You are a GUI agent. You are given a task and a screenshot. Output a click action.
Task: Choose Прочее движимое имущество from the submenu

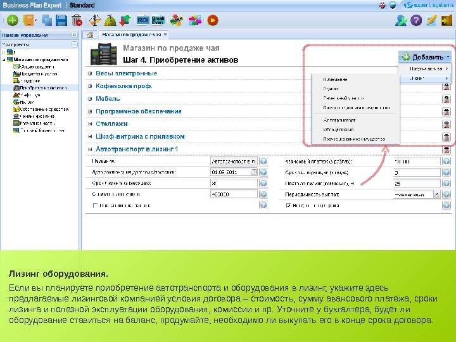click(x=354, y=139)
